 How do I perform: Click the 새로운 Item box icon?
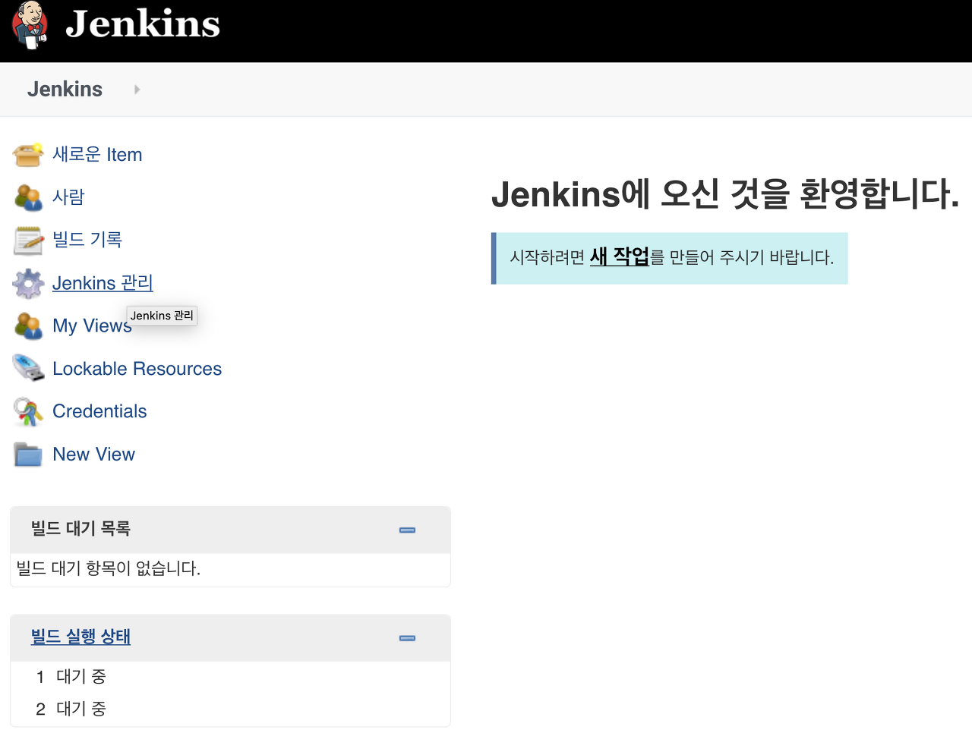click(28, 155)
